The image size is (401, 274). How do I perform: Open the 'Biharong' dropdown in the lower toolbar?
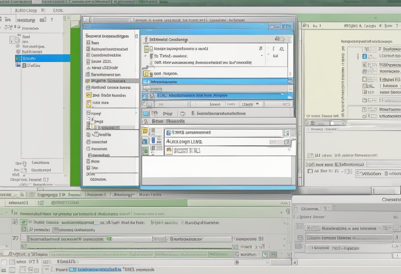[124, 195]
